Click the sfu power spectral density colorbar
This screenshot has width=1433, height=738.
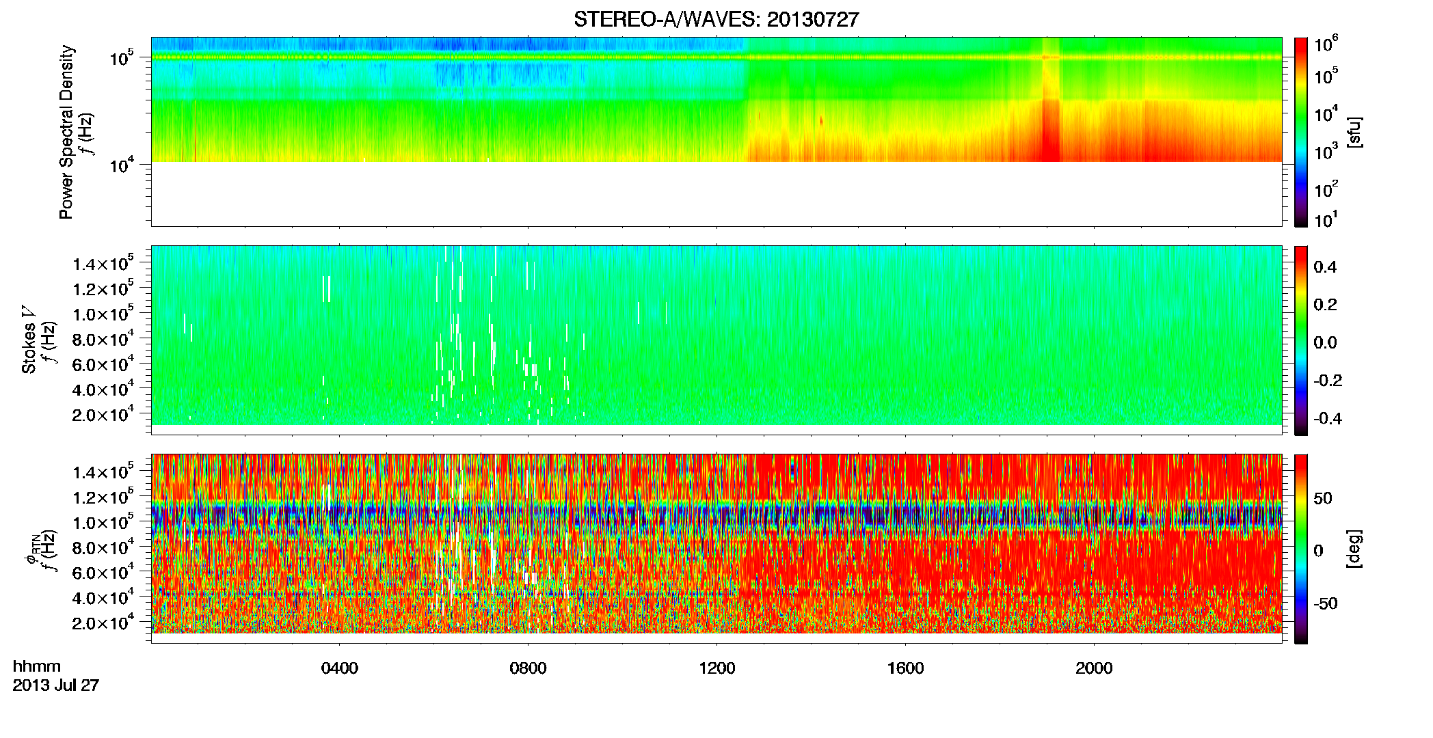point(1301,132)
